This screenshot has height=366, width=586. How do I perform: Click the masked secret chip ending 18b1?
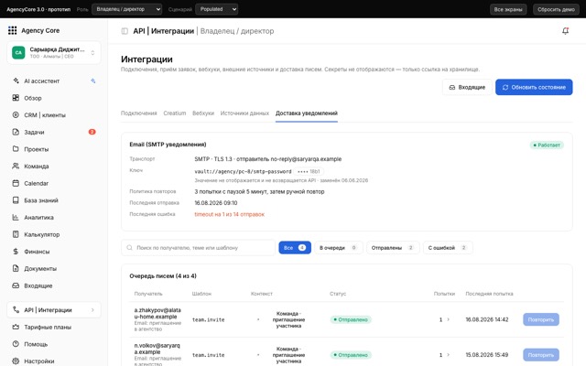309,171
